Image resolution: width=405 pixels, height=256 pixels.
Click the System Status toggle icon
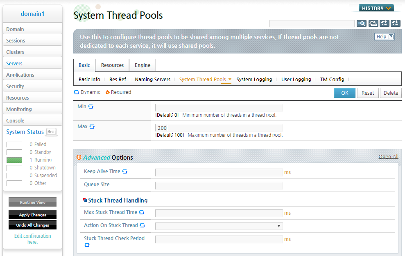pyautogui.click(x=52, y=131)
